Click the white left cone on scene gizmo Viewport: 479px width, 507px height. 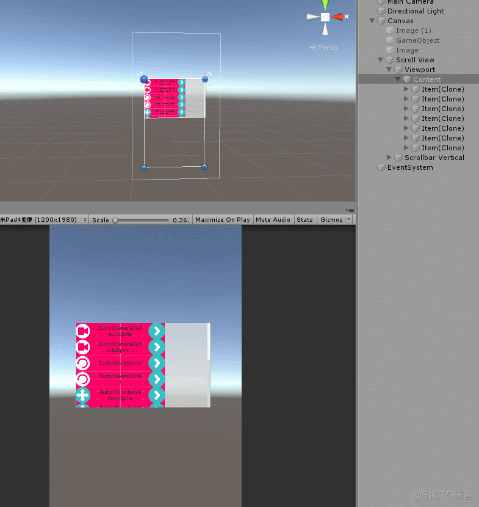pos(312,17)
